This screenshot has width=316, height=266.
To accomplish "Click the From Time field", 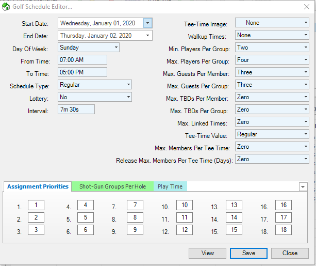I will [x=82, y=60].
